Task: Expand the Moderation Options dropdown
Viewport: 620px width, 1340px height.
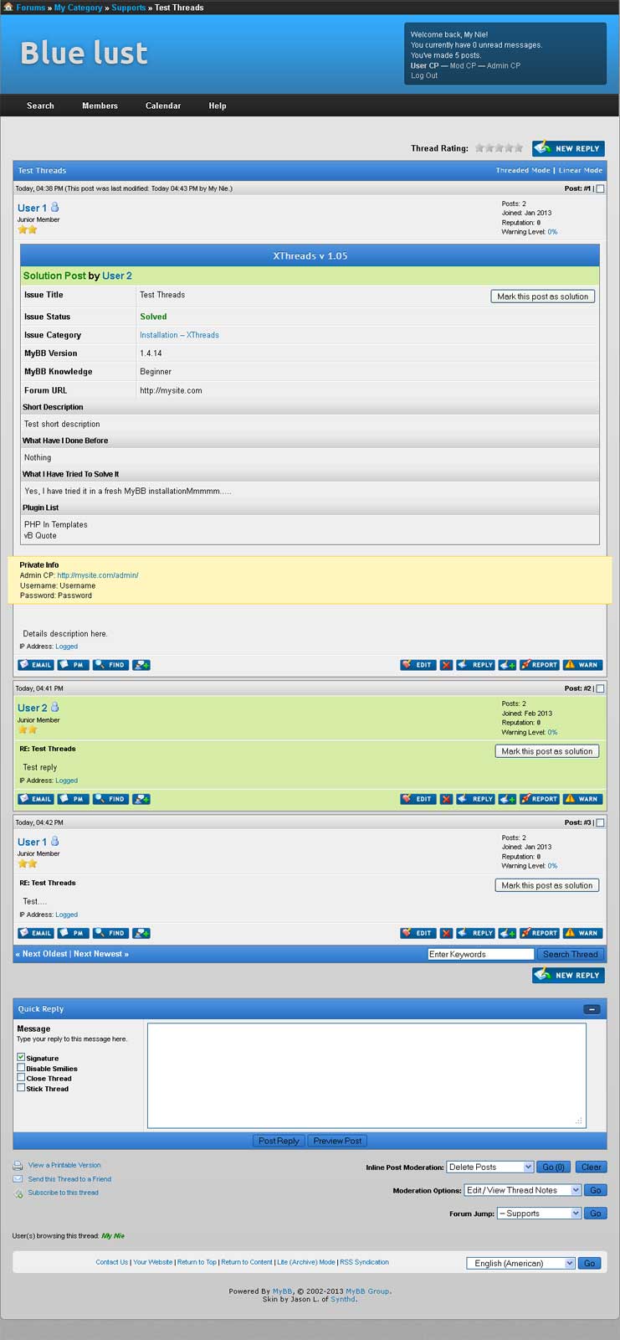Action: coord(522,1190)
